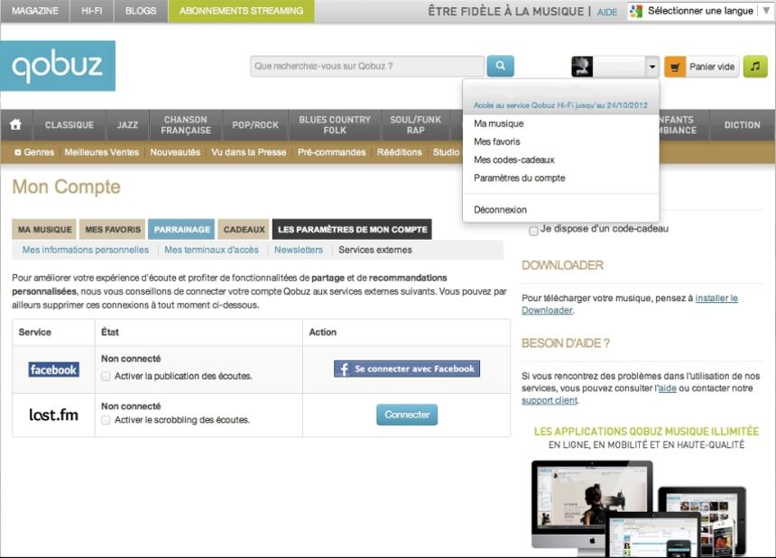Click the Aide link in header
This screenshot has height=558, width=776.
(x=606, y=13)
